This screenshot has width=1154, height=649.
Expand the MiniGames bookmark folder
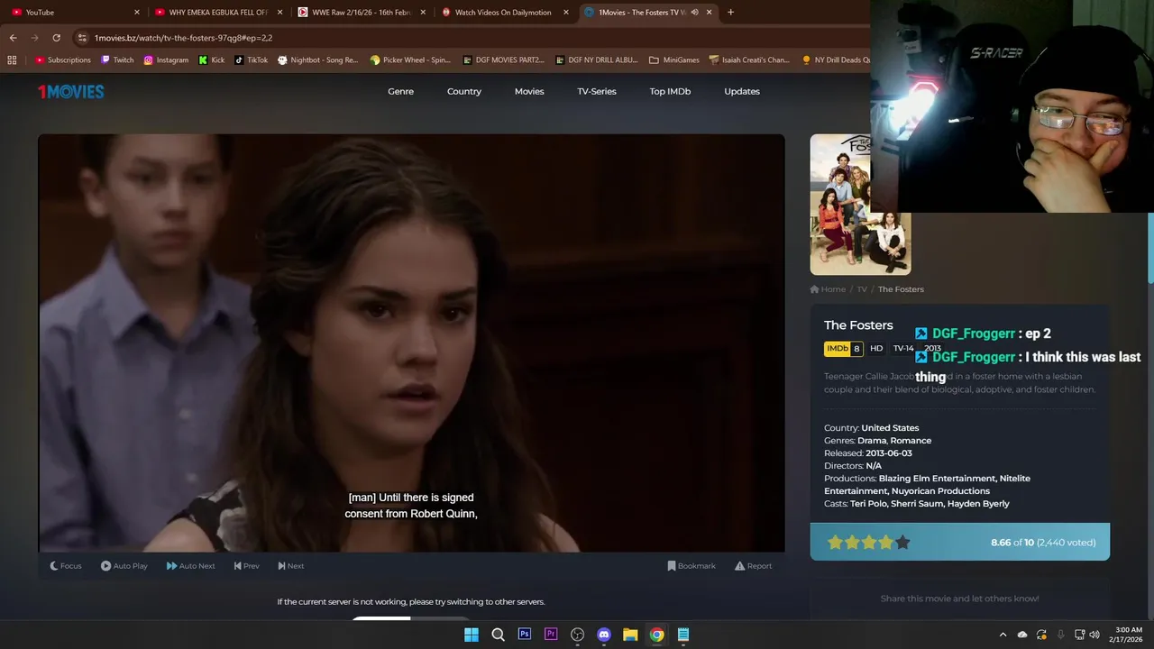[674, 60]
